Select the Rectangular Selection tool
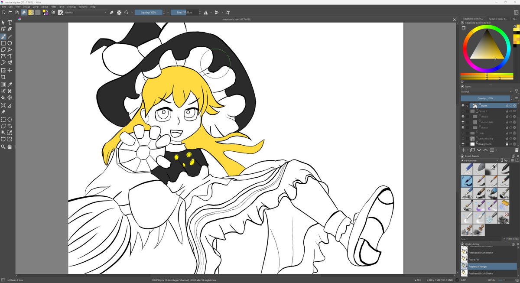The image size is (520, 283). pos(3,120)
